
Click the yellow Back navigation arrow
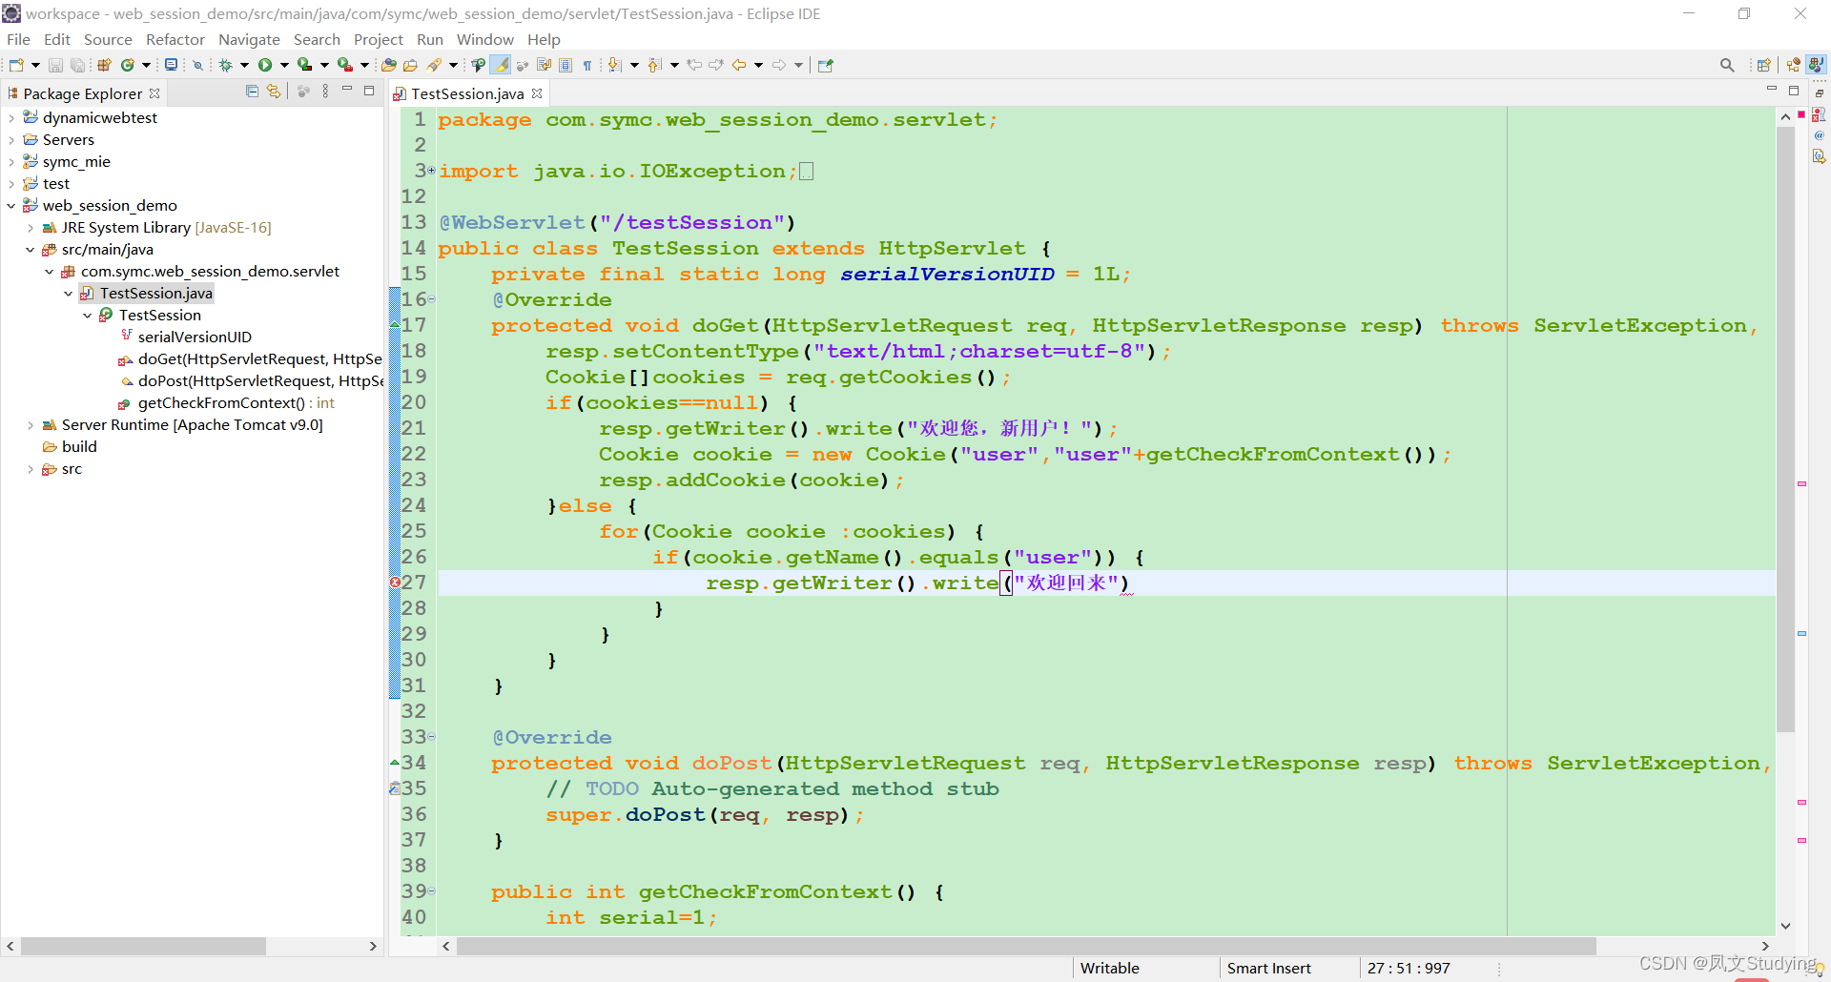[x=739, y=65]
